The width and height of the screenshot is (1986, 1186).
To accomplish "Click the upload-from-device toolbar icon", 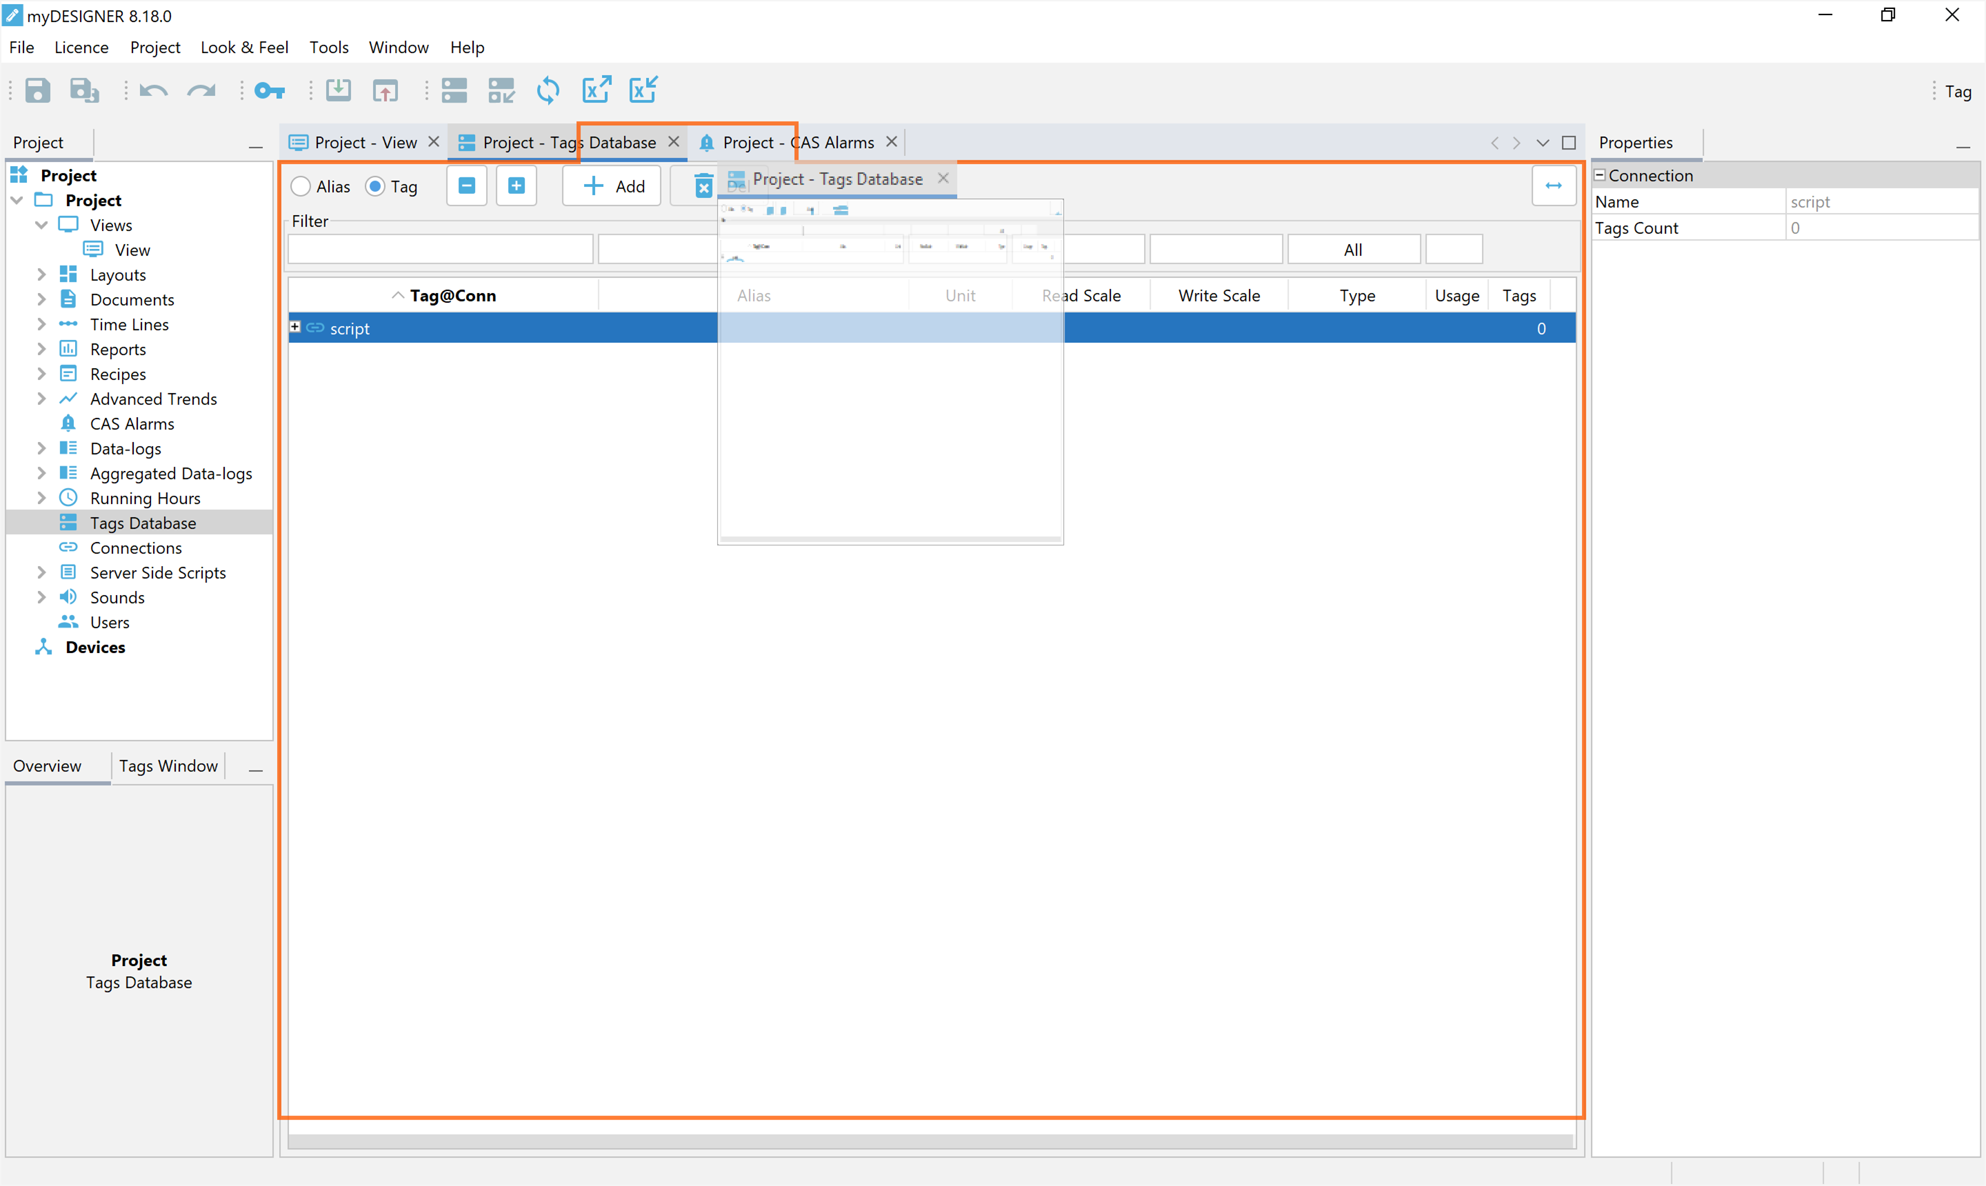I will coord(385,90).
